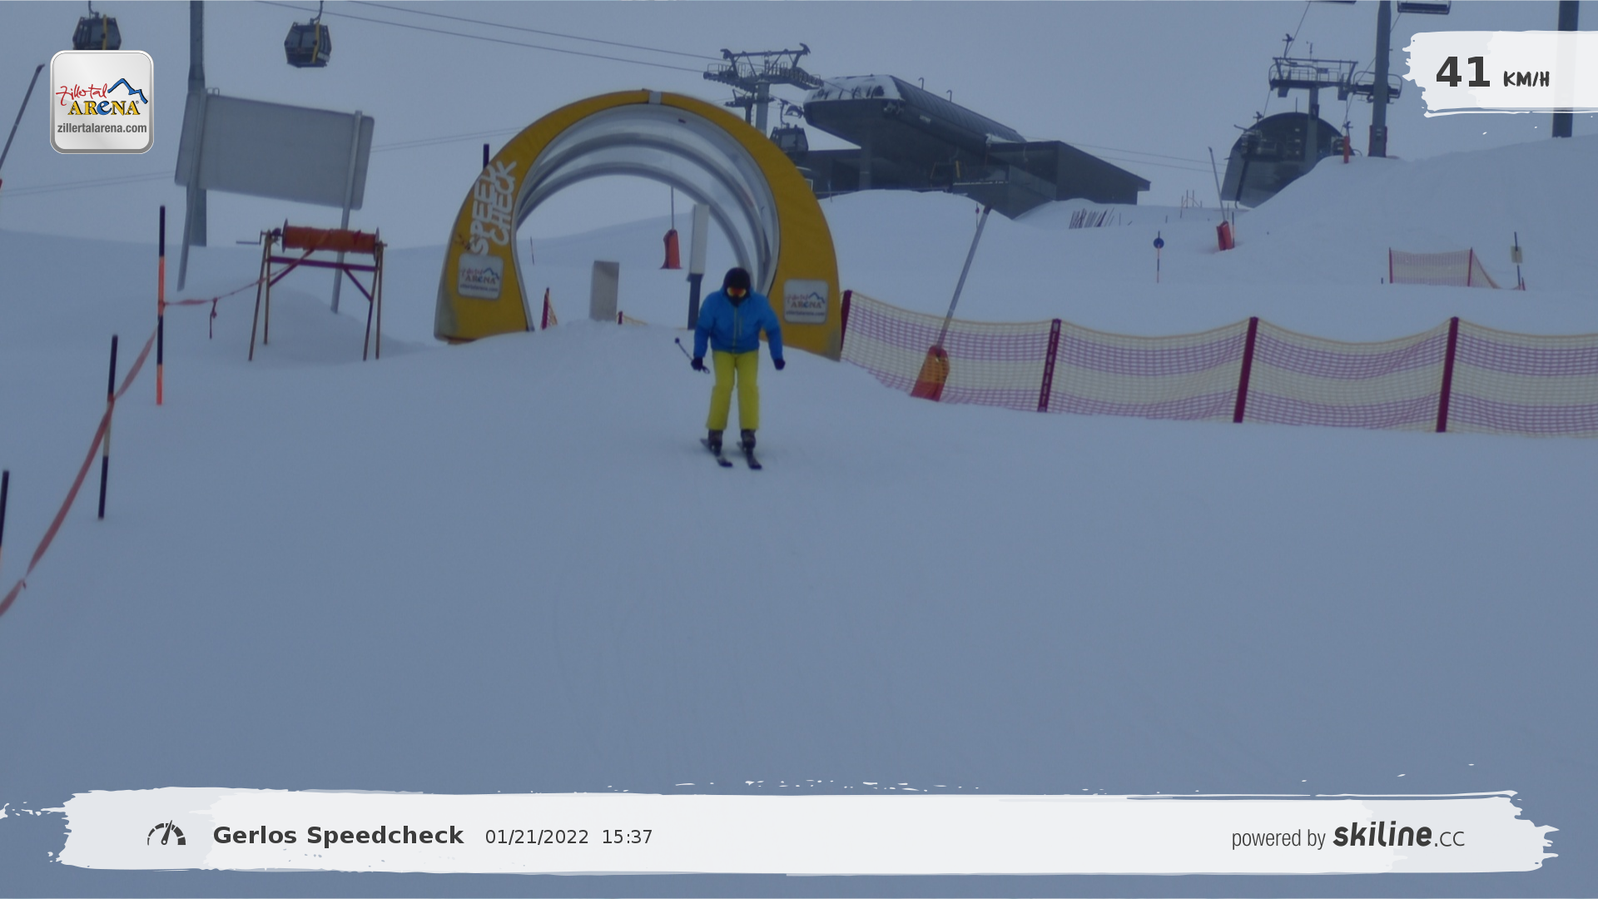This screenshot has width=1598, height=899.
Task: Click the left Arena logo on the arch
Action: (x=480, y=277)
